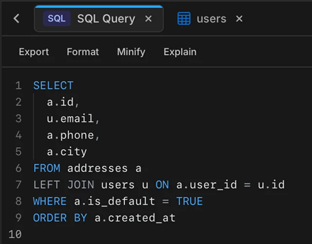This screenshot has height=244, width=312.
Task: Close the SQL Query tab
Action: [x=148, y=19]
